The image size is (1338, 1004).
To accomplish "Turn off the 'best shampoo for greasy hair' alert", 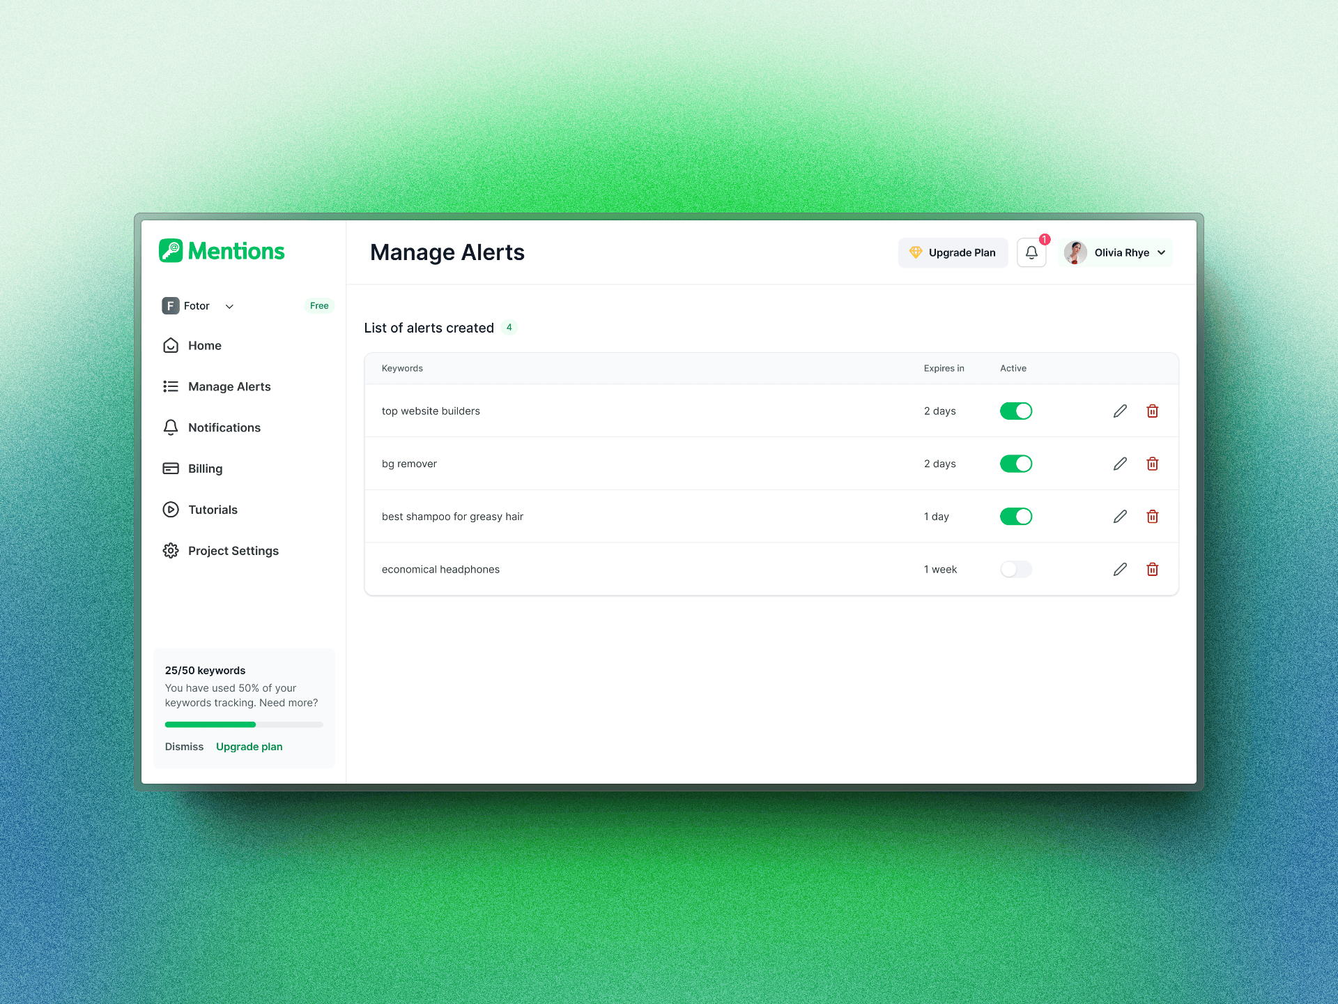I will [x=1016, y=516].
